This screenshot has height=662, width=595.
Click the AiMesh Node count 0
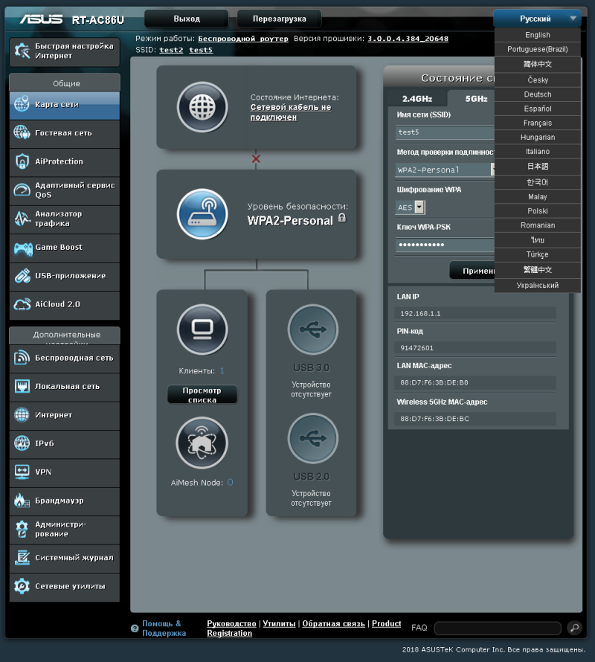[x=230, y=482]
